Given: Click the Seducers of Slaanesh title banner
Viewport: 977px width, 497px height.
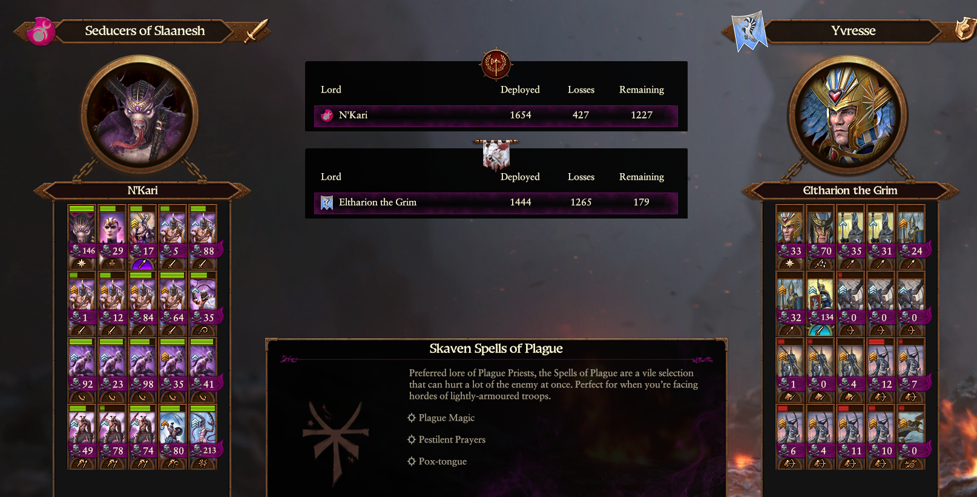Looking at the screenshot, I should (x=145, y=31).
